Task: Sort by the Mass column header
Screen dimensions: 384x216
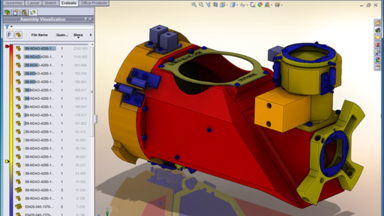Action: [x=78, y=35]
